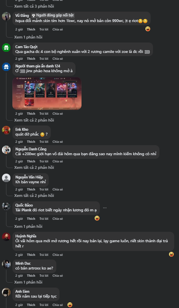The height and width of the screenshot is (308, 179).
Task: Open anonymous participant 124's avatar icon
Action: tap(6, 67)
